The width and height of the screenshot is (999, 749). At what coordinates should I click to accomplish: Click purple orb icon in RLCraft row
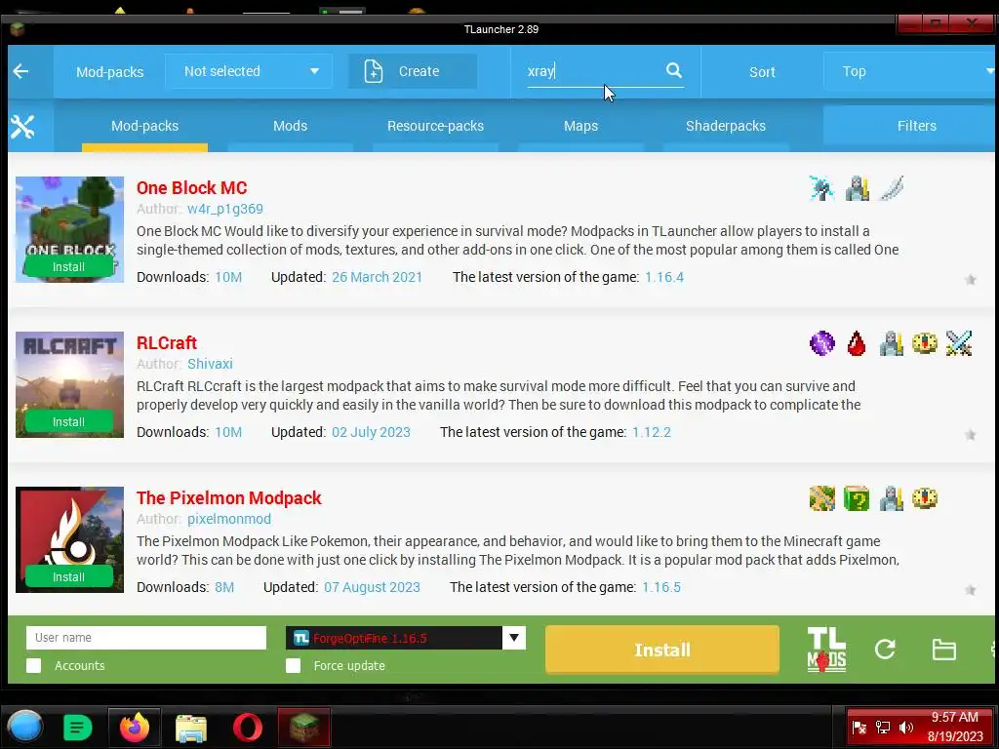click(821, 343)
